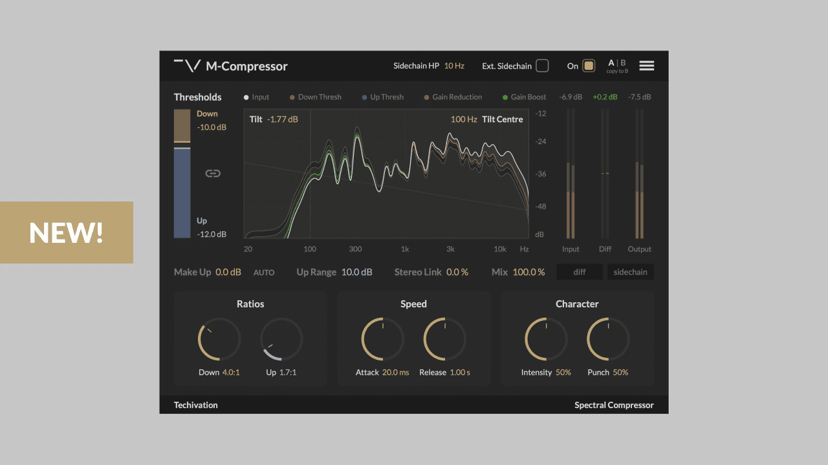Click the Mix percentage value
This screenshot has width=828, height=465.
[x=528, y=272]
